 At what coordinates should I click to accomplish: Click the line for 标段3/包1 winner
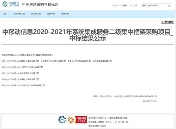tap(20, 73)
